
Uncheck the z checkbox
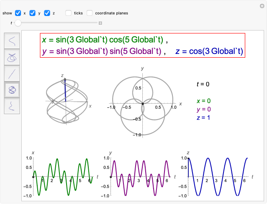pyautogui.click(x=47, y=13)
